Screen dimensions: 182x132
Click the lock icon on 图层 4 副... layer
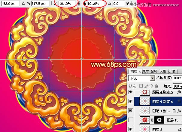(x=174, y=111)
